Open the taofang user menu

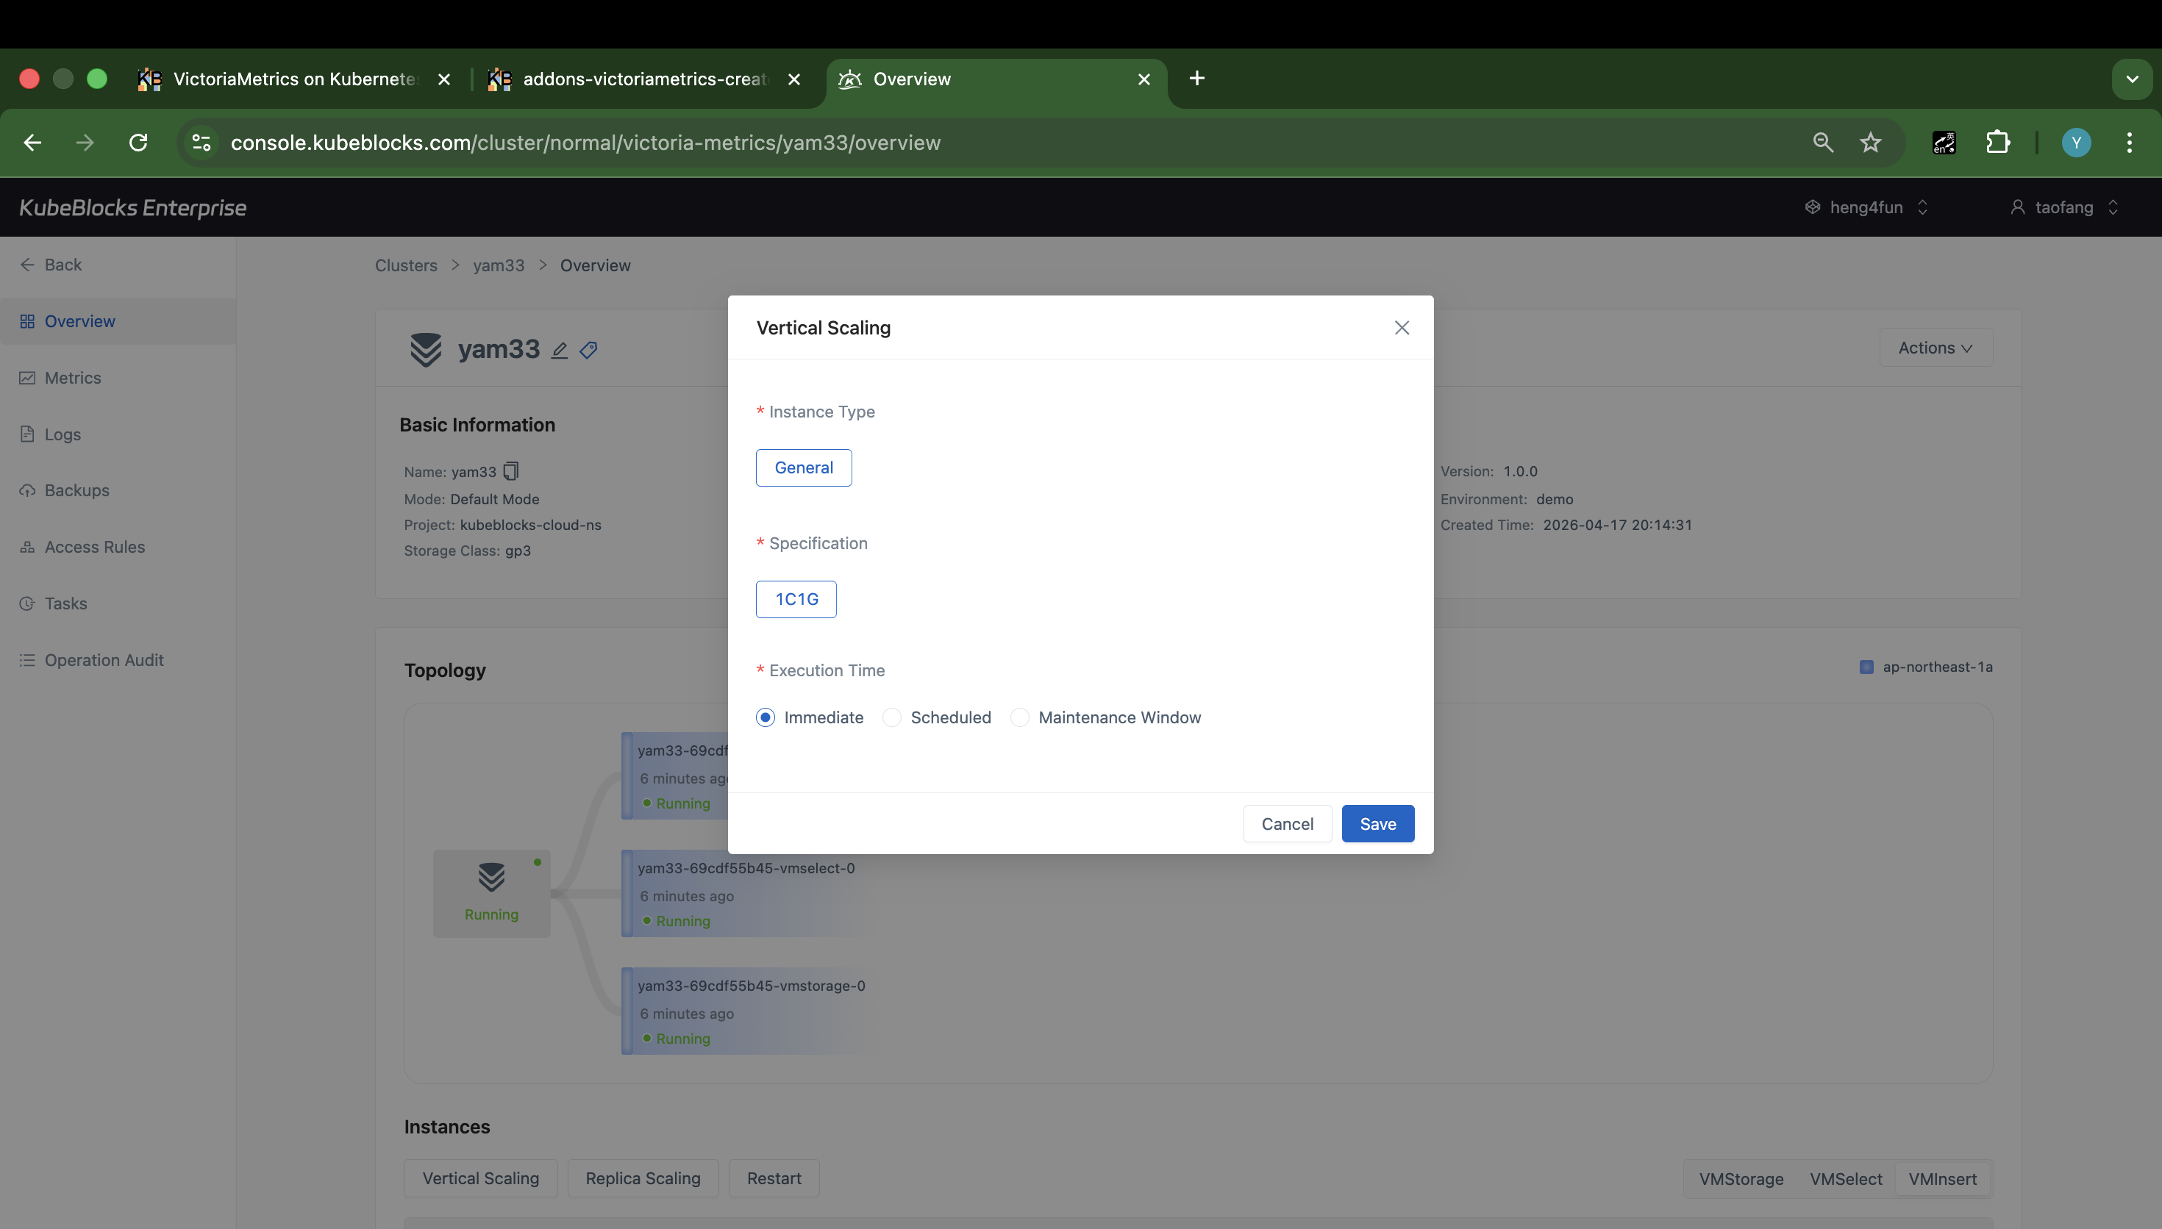2064,207
